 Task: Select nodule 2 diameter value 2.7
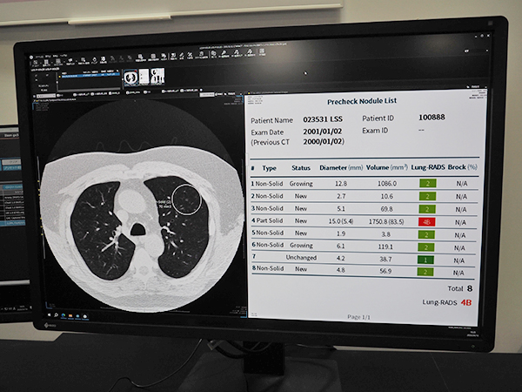pyautogui.click(x=341, y=196)
